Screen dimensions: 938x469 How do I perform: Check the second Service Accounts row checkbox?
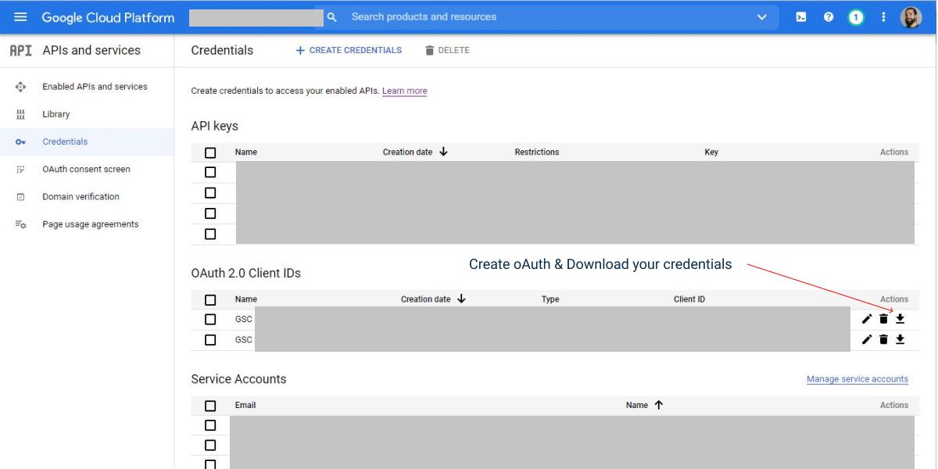(x=210, y=446)
